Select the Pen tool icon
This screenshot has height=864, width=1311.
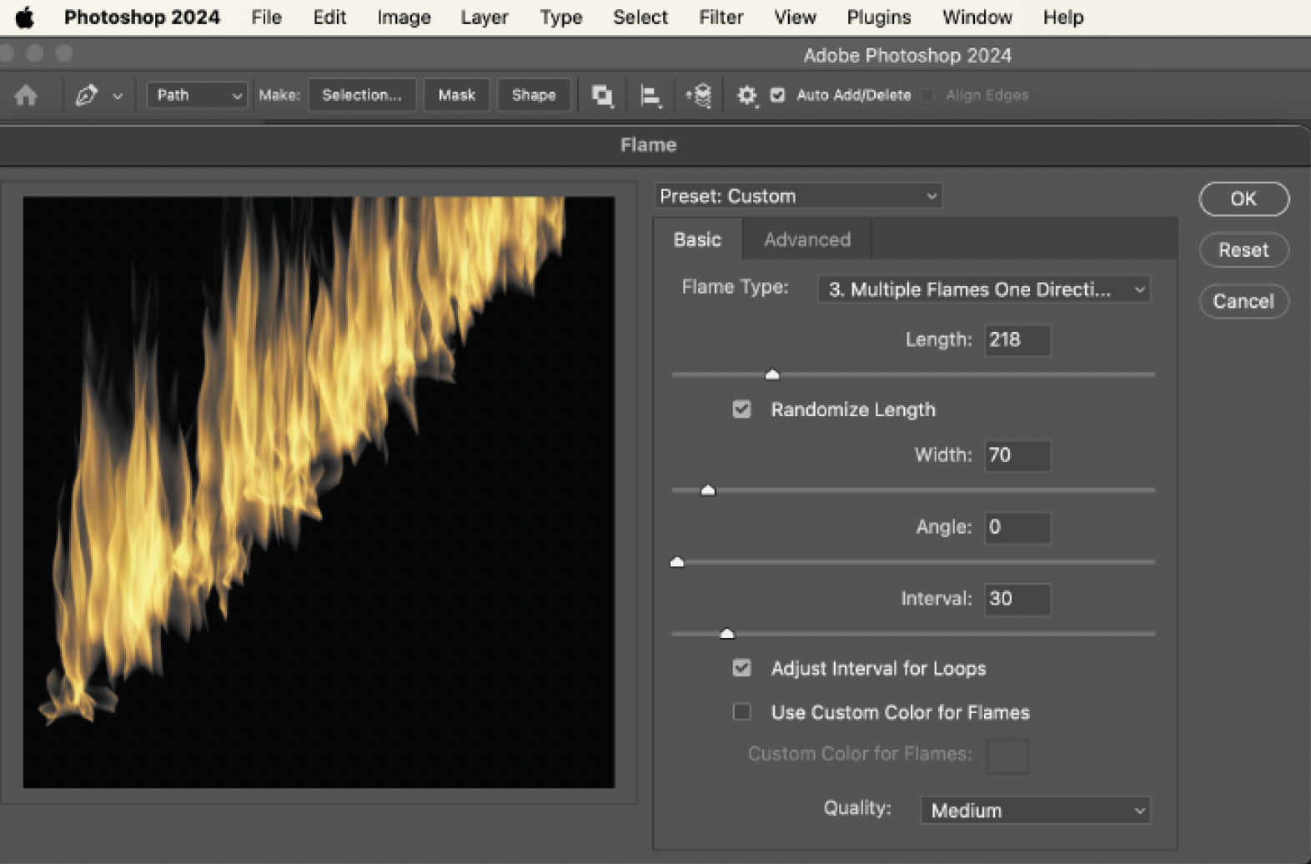click(87, 95)
